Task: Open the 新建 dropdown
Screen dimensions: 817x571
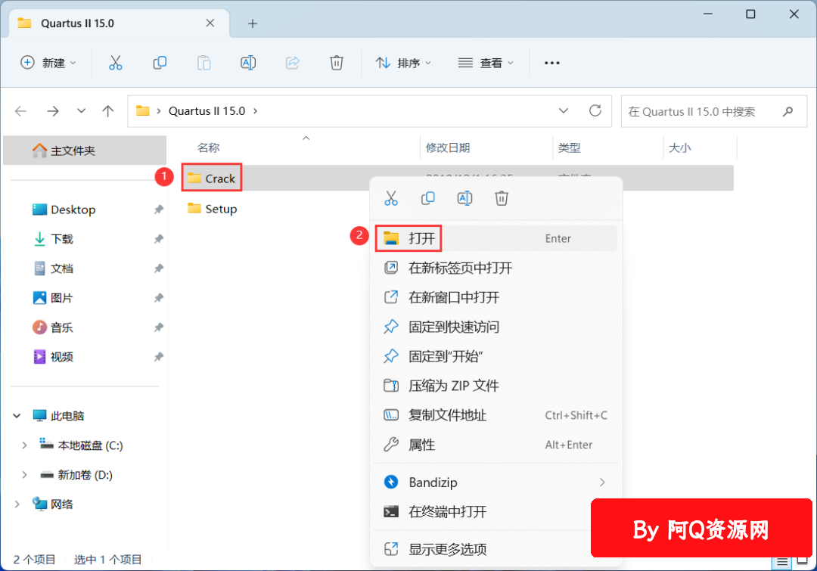Action: pyautogui.click(x=48, y=63)
